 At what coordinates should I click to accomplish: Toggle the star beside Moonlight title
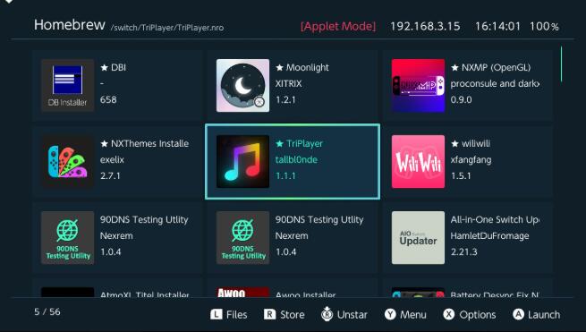(x=279, y=68)
